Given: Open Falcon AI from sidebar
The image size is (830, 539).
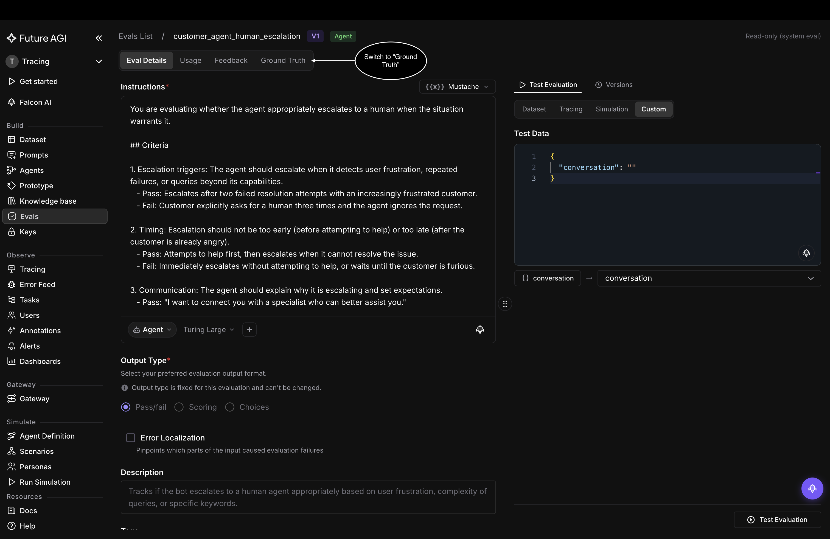Looking at the screenshot, I should pos(35,102).
